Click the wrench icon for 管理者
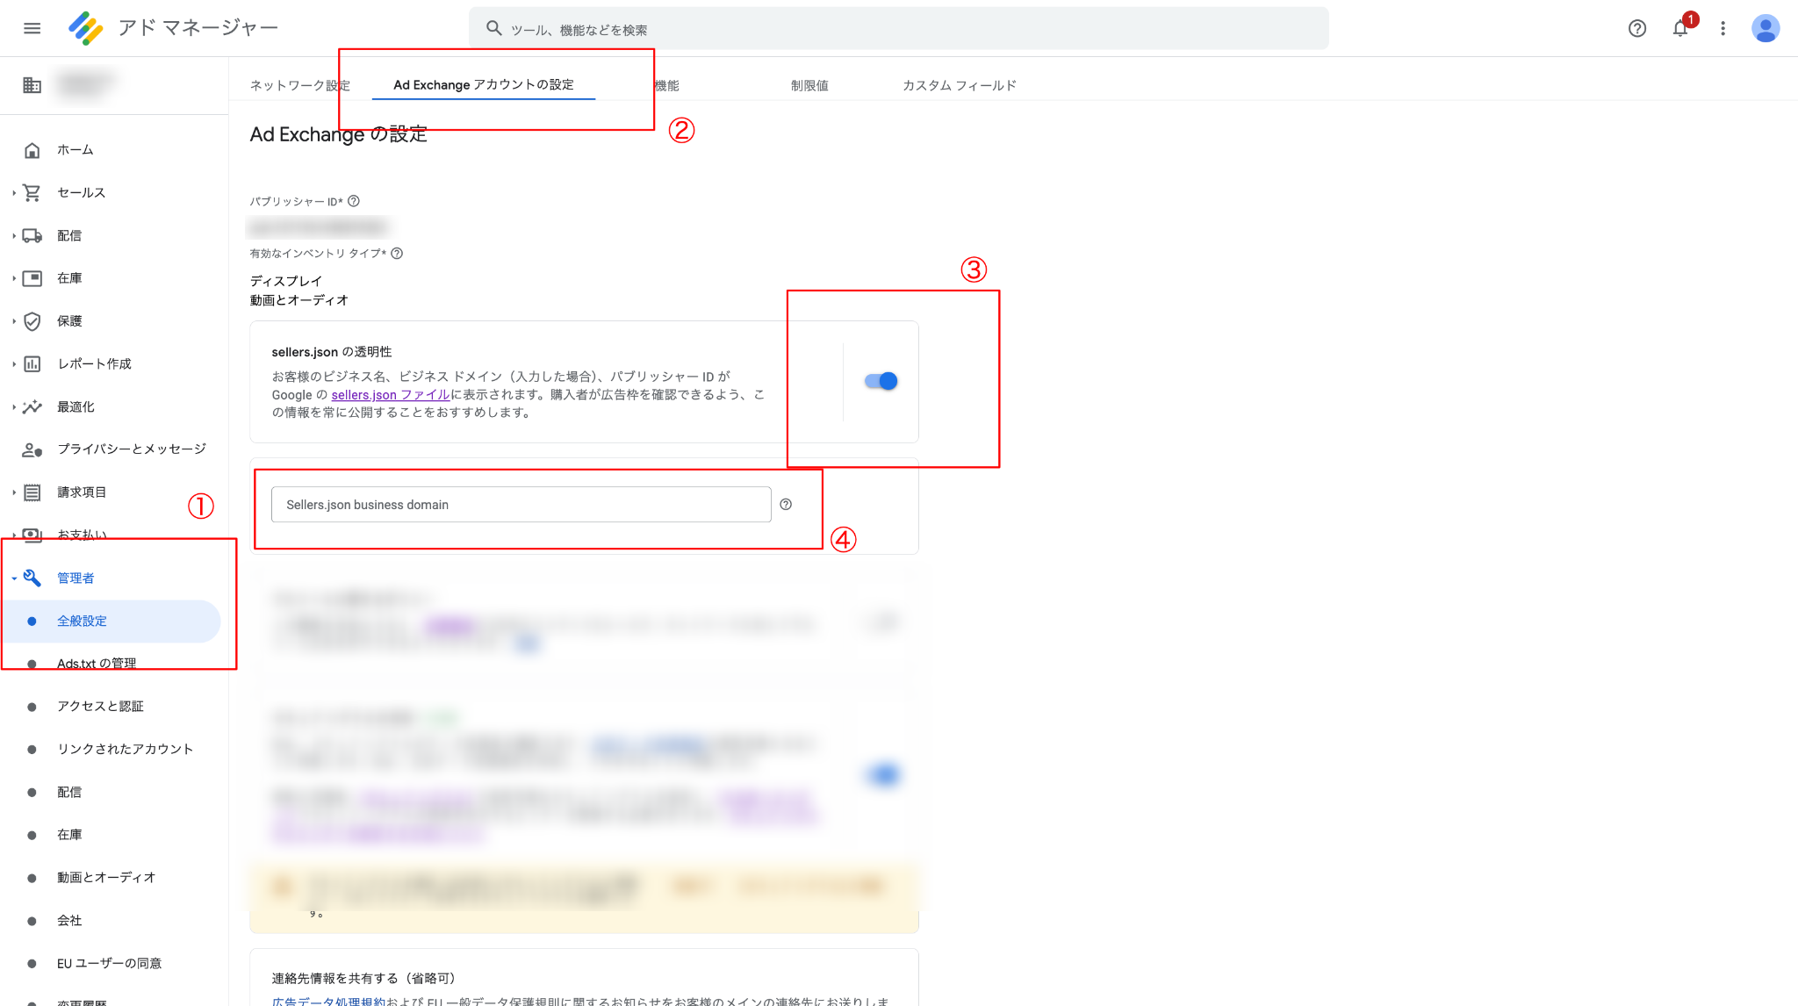This screenshot has height=1006, width=1798. pos(32,578)
